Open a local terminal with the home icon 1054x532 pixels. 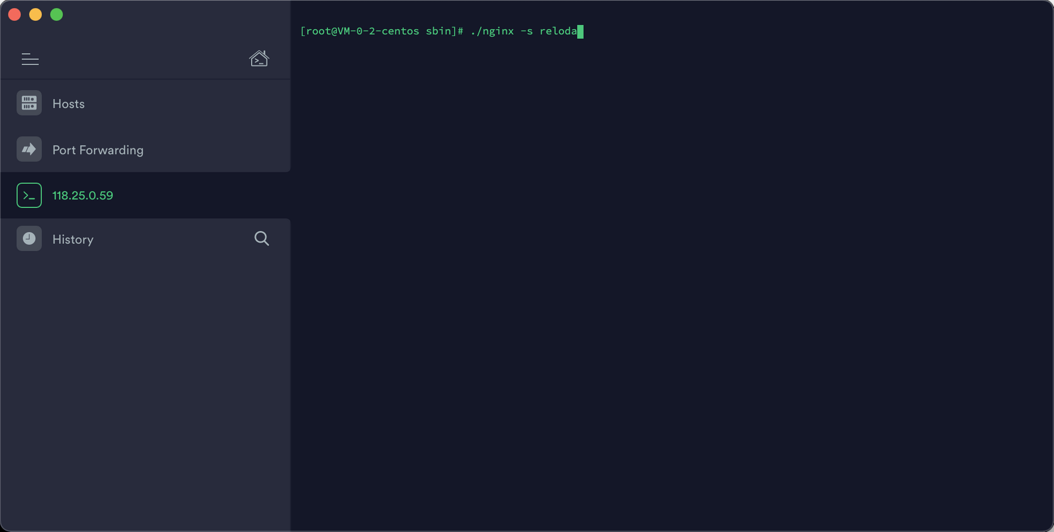259,58
